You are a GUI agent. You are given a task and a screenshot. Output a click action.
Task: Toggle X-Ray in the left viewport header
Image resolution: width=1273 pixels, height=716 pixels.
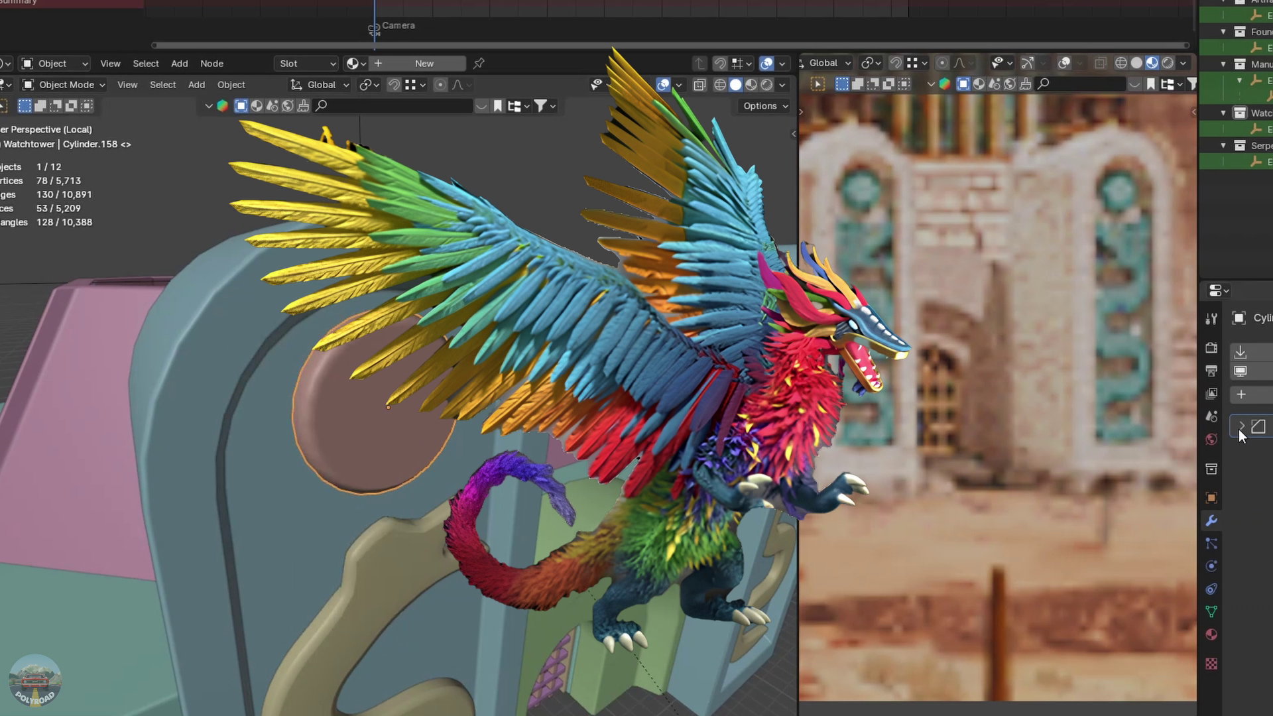click(699, 85)
